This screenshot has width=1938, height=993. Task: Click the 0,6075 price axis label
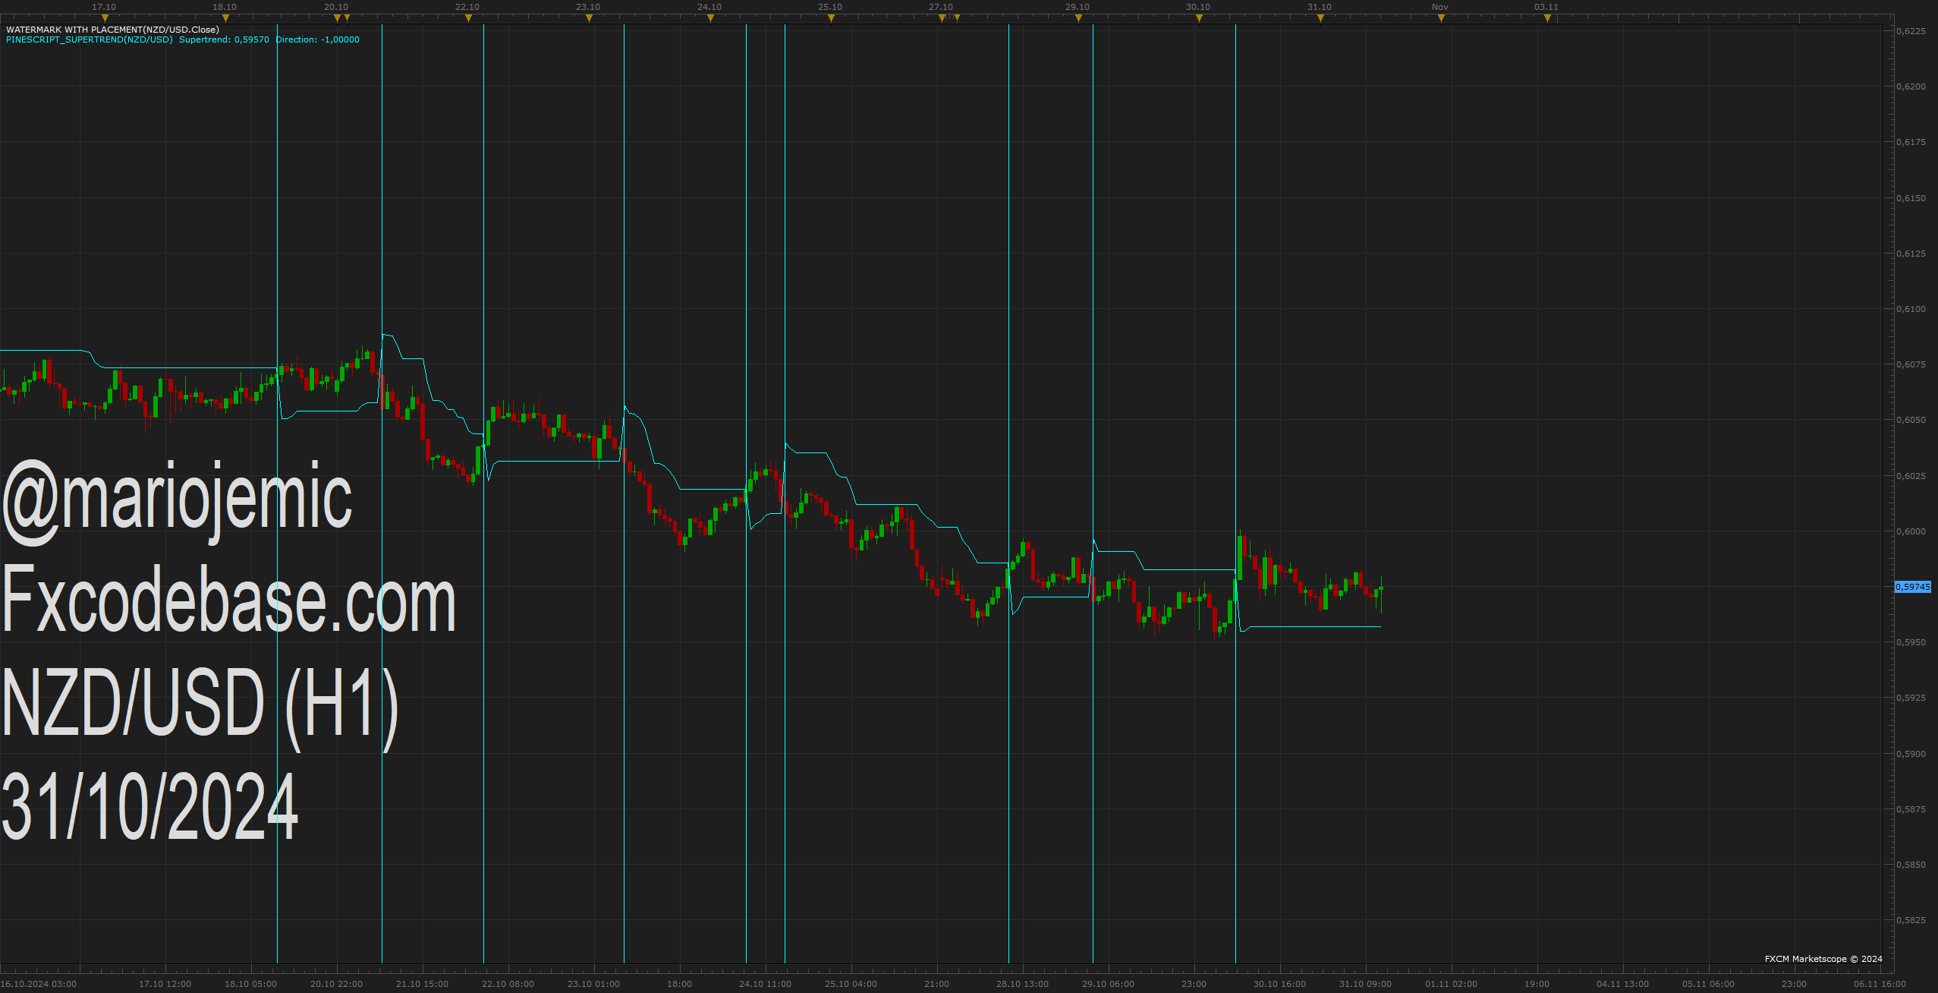(1911, 364)
